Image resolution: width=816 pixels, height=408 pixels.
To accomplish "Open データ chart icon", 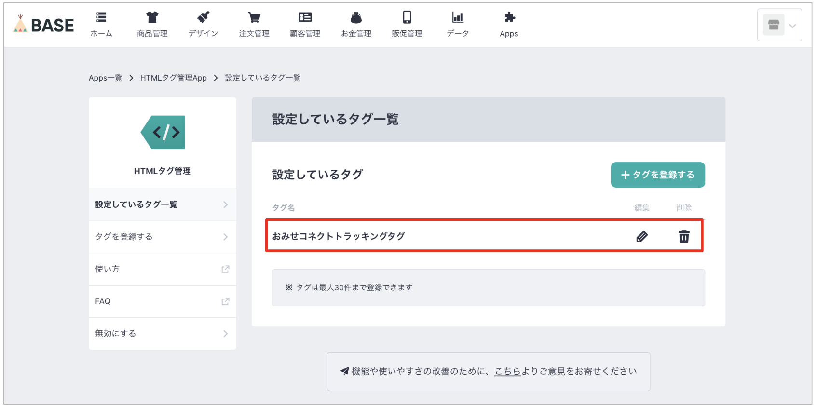I will [x=458, y=17].
